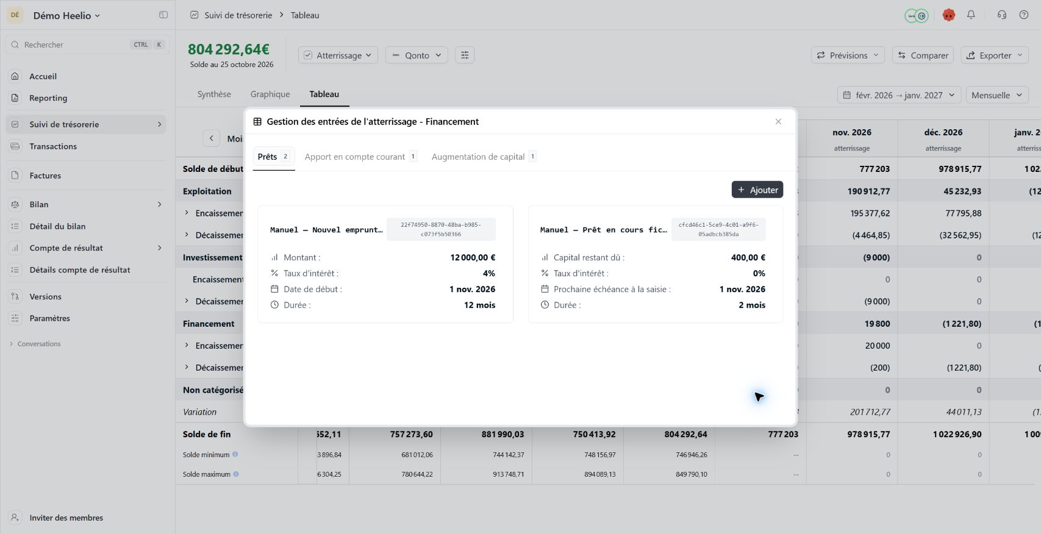Expand the Conversations section

tap(35, 344)
